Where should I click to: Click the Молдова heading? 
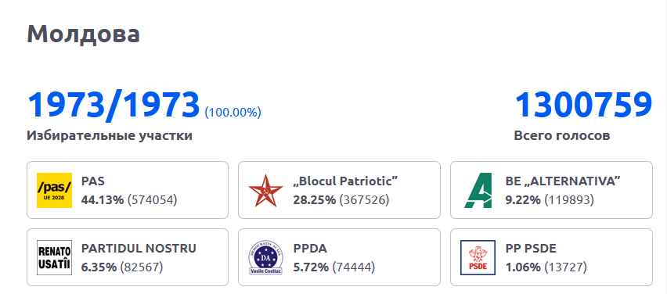tap(83, 34)
